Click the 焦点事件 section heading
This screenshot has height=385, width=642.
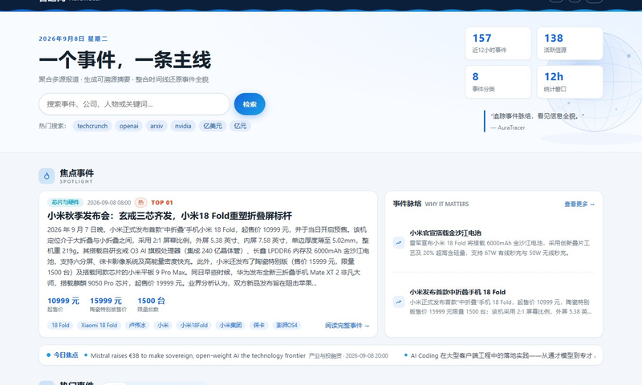pos(76,173)
